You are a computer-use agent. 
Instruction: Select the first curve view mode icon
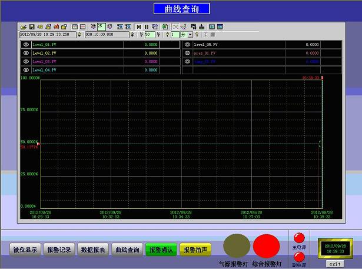click(75, 27)
